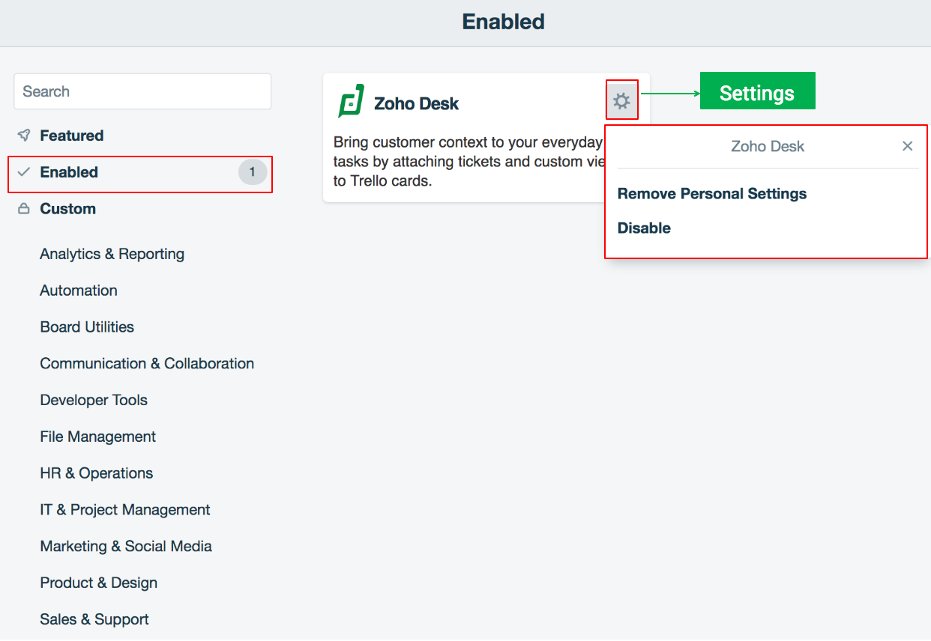The image size is (931, 641).
Task: Select the Enabled section in sidebar
Action: click(69, 172)
